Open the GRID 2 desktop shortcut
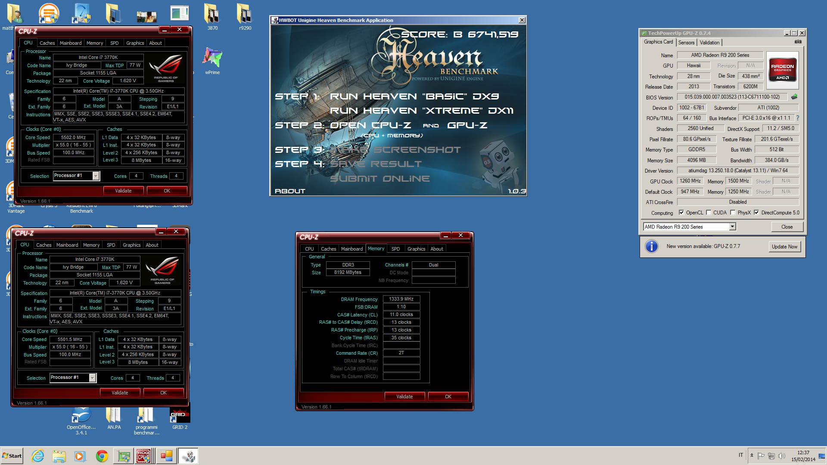This screenshot has height=465, width=827. (x=180, y=418)
